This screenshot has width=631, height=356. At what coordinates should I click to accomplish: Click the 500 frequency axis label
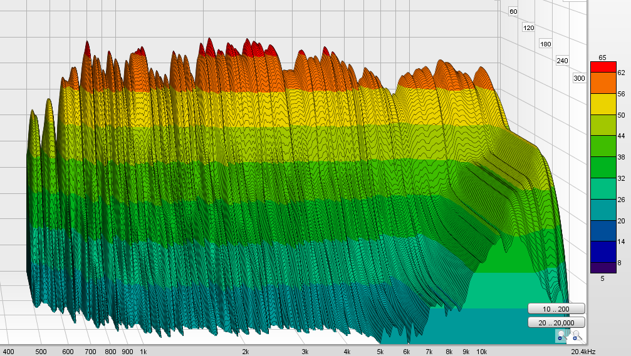tap(41, 352)
